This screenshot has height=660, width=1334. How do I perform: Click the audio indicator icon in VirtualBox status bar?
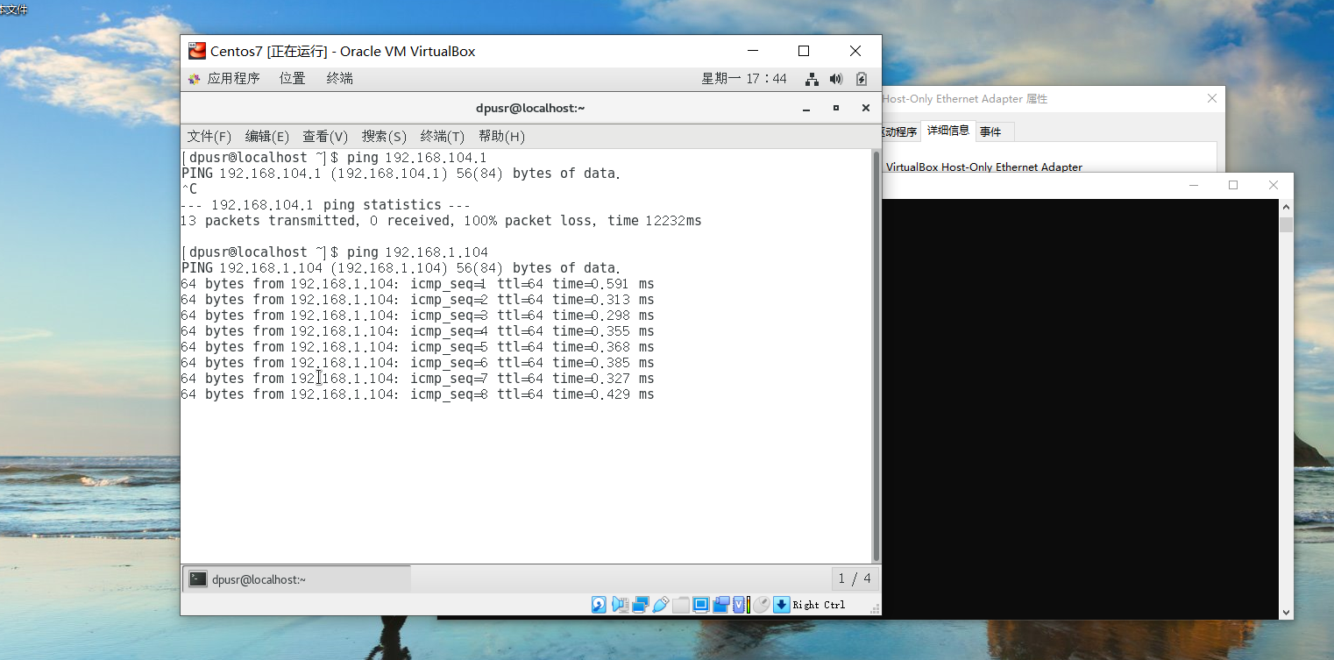tap(621, 605)
